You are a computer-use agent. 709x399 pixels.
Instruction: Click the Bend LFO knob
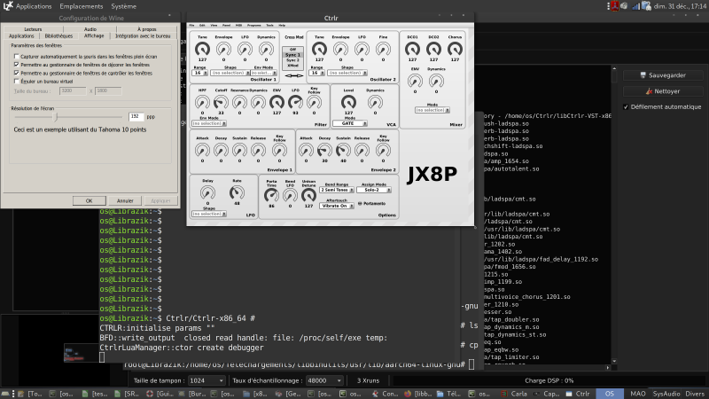pos(290,195)
